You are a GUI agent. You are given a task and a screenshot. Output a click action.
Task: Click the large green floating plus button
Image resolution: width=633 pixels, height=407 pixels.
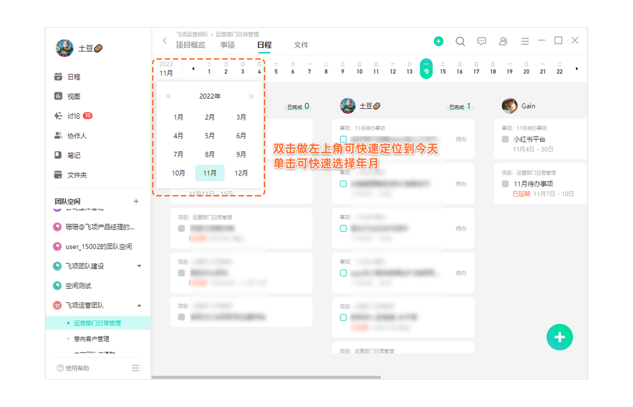559,337
